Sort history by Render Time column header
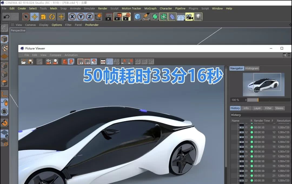 click(262, 121)
